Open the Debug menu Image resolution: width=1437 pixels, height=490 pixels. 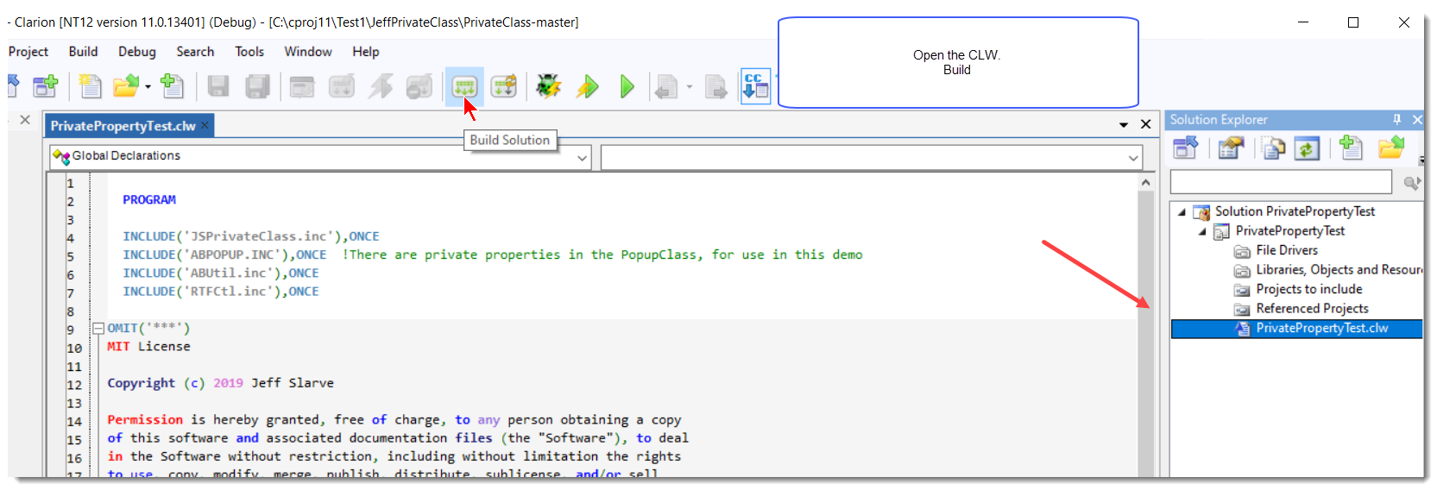point(137,52)
